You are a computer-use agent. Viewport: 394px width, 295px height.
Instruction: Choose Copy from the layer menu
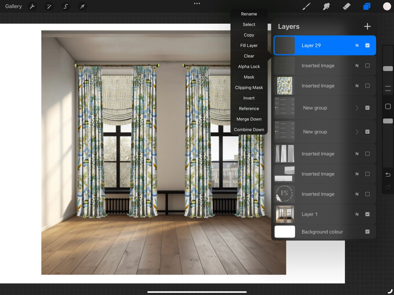(x=249, y=35)
